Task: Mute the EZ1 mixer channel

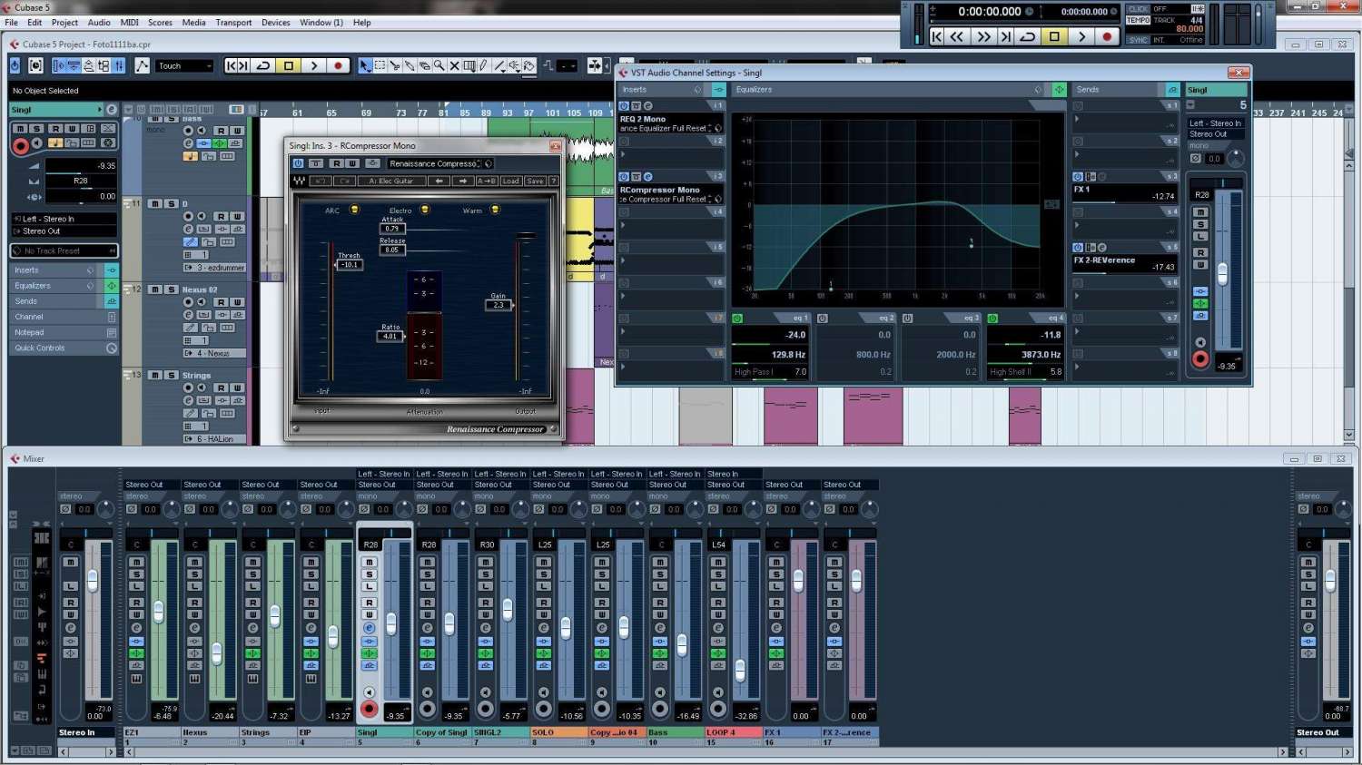Action: 136,562
